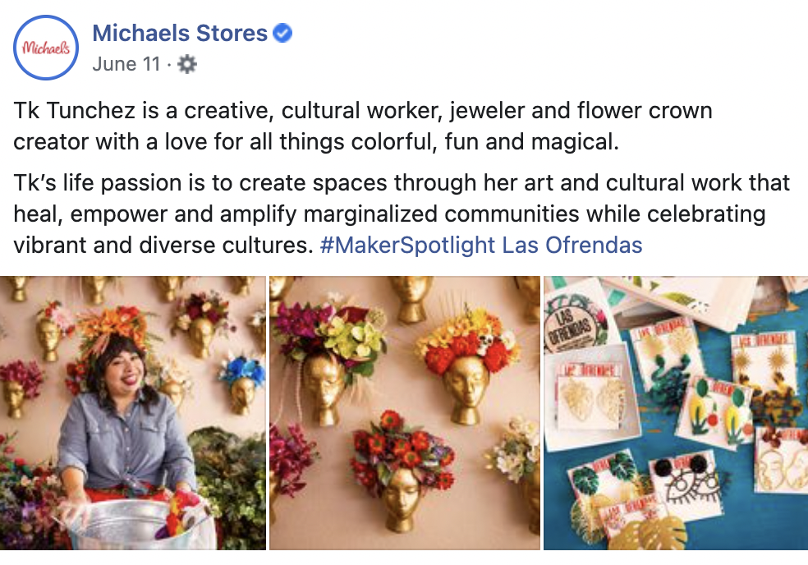This screenshot has height=565, width=808.
Task: Click the June 11 post timestamp
Action: (126, 64)
